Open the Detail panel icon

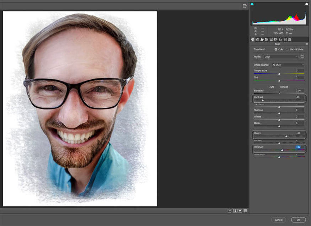tap(262, 39)
